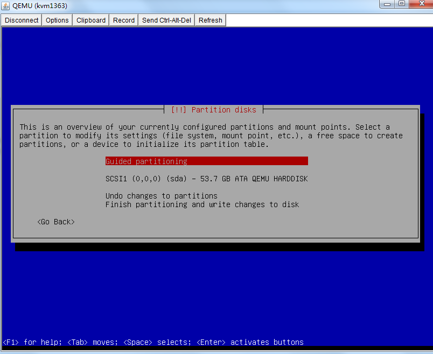Close the QEMU window
The width and height of the screenshot is (433, 354).
[x=421, y=4]
